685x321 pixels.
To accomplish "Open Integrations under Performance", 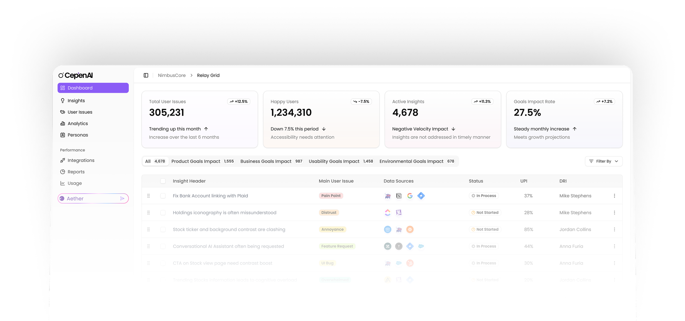I will coord(81,160).
